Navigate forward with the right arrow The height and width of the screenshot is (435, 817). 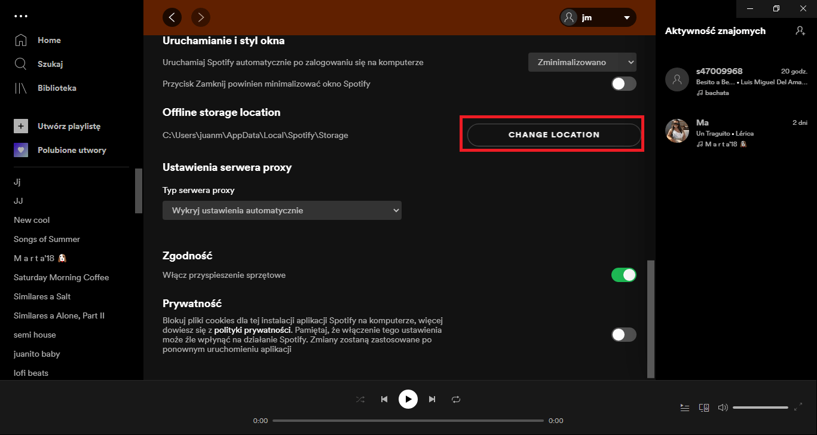click(x=201, y=17)
